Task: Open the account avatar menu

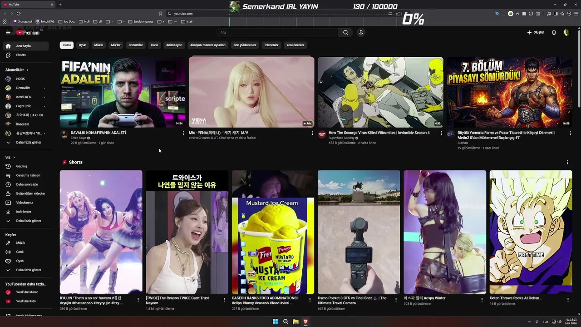Action: point(566,32)
